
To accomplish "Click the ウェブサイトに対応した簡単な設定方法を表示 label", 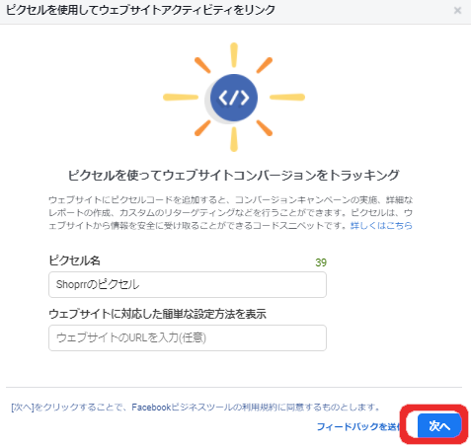I will pos(157,314).
